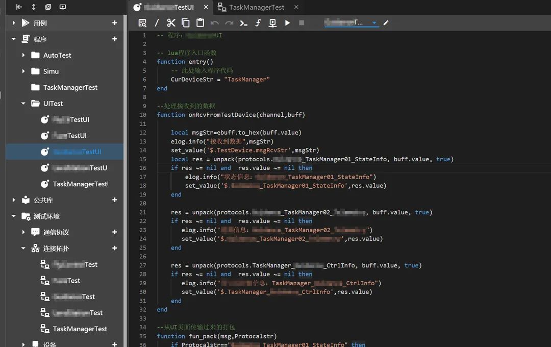Close the TaskManagerTest tab
The width and height of the screenshot is (551, 347).
tap(296, 7)
